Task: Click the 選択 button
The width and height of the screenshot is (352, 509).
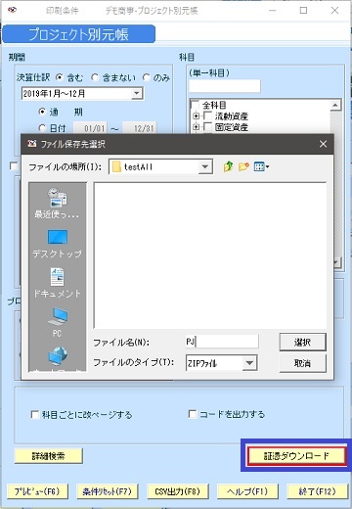Action: pos(302,342)
